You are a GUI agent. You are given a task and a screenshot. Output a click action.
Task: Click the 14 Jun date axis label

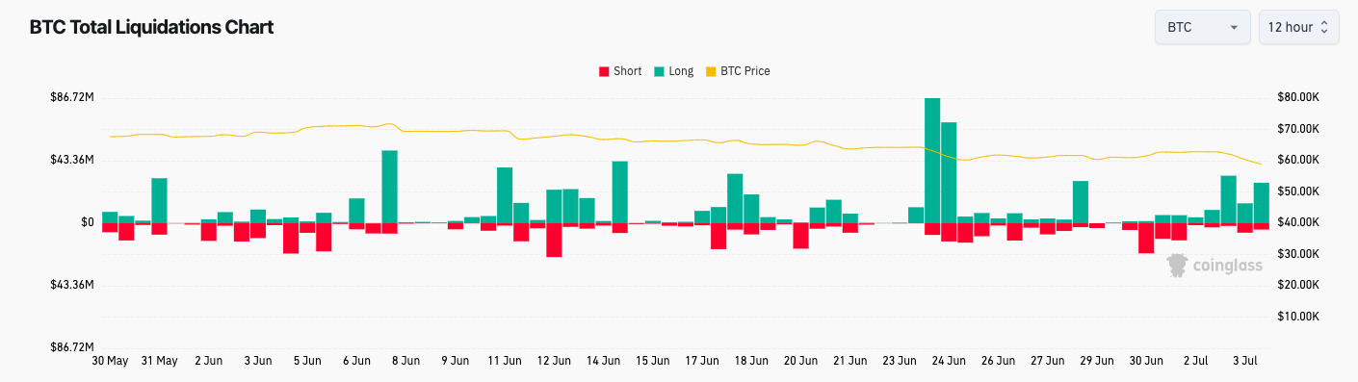tap(604, 361)
